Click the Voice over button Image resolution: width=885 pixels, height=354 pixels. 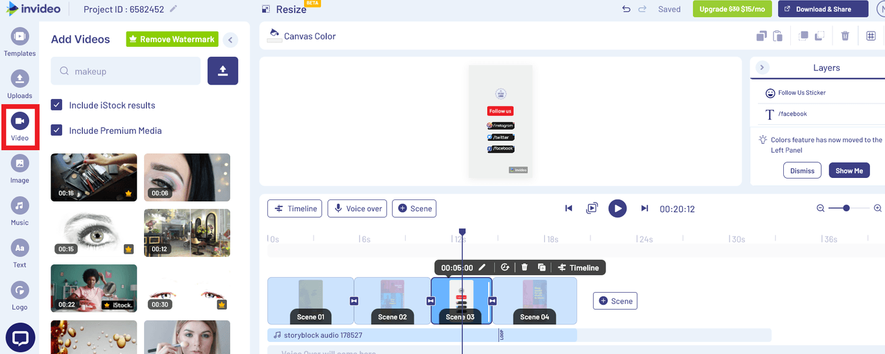pos(357,209)
